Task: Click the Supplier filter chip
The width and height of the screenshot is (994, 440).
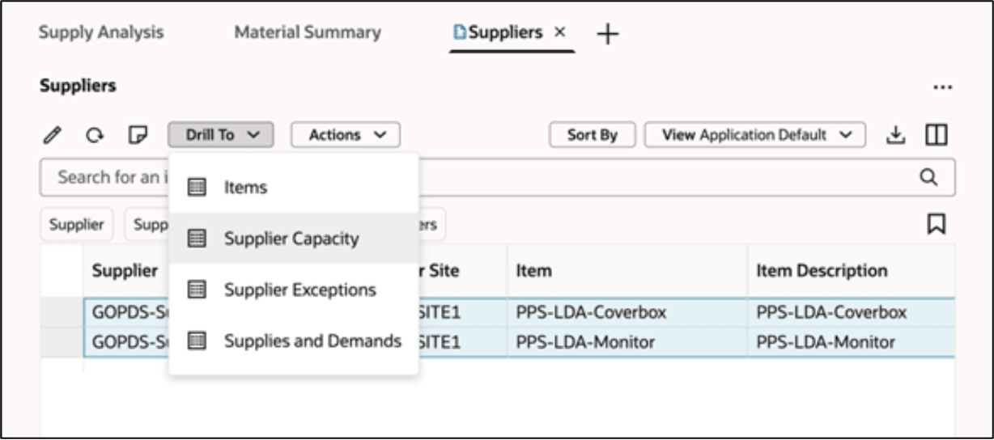Action: click(x=77, y=225)
